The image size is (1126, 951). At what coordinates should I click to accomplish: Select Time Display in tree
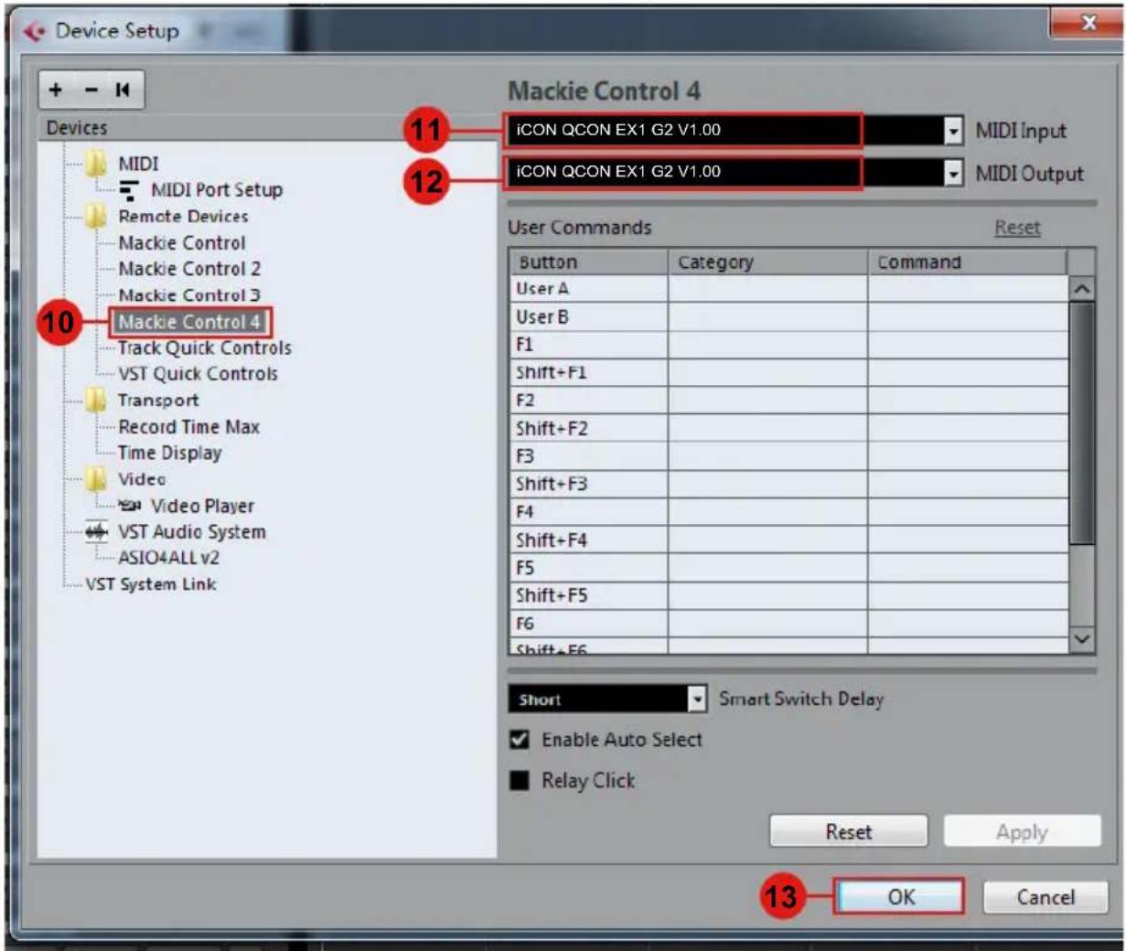pyautogui.click(x=169, y=453)
